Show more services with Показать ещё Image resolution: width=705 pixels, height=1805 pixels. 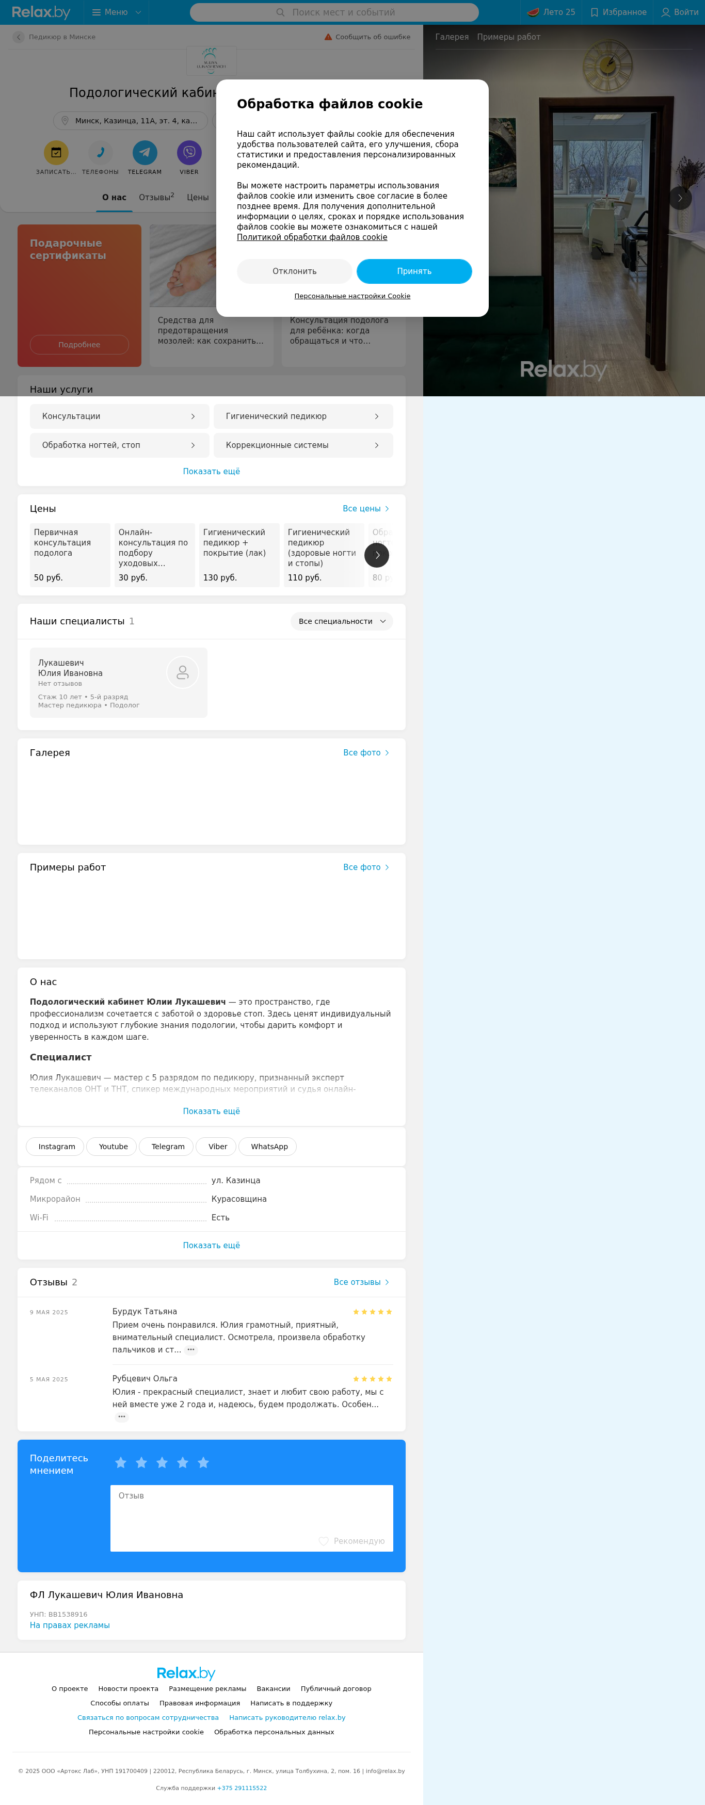212,472
